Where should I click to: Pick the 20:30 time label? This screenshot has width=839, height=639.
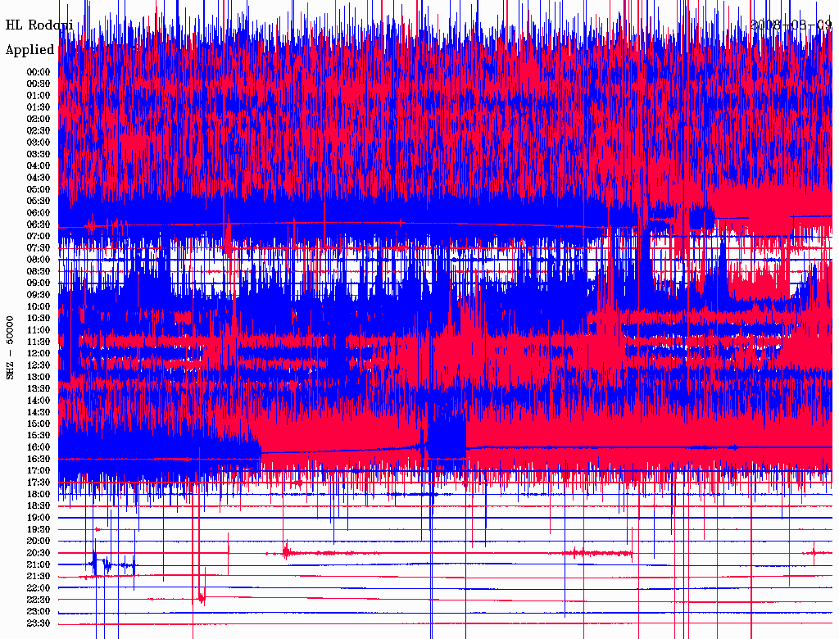tap(39, 553)
